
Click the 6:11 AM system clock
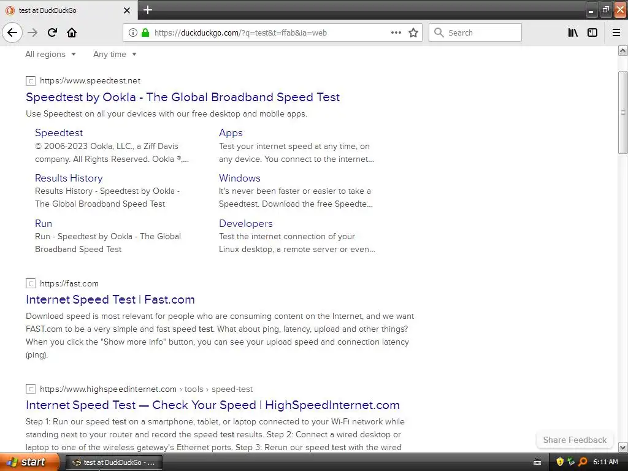pyautogui.click(x=605, y=462)
